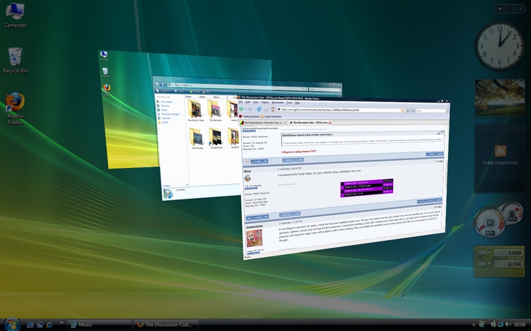Open Searches in Favorite Links
531x331 pixels.
(x=165, y=118)
